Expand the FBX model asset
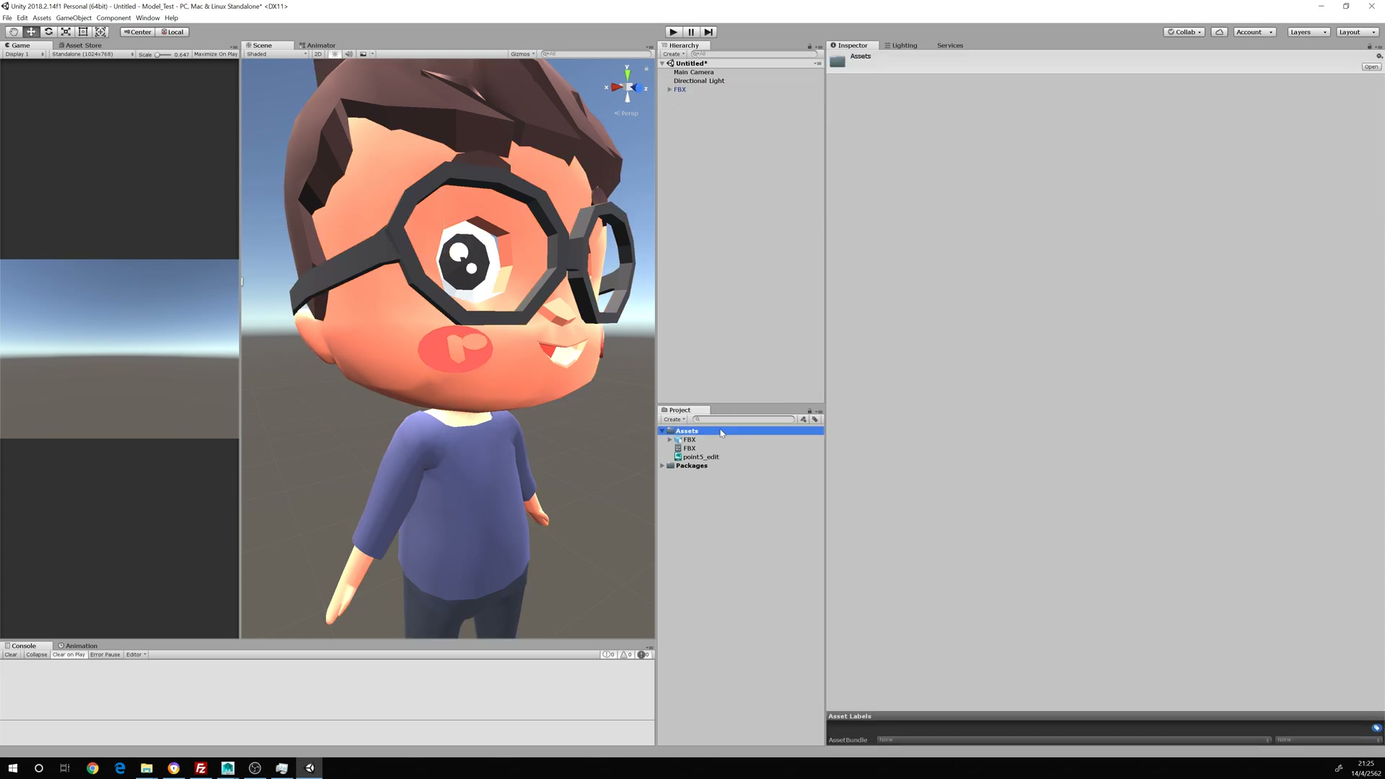Image resolution: width=1385 pixels, height=779 pixels. [669, 439]
